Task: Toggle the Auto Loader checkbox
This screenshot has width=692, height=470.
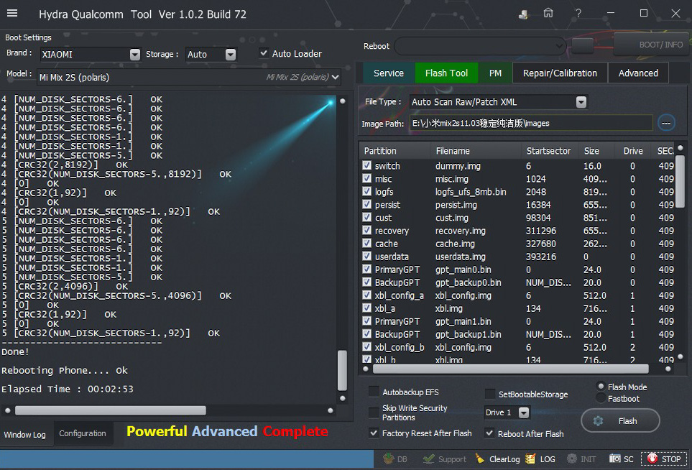Action: pos(264,53)
